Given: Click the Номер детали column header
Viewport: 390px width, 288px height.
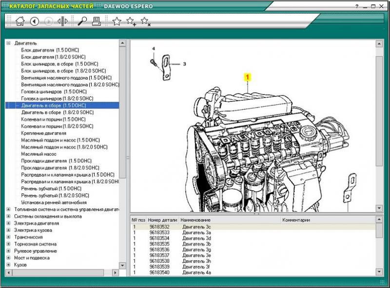Looking at the screenshot, I should pos(162,220).
